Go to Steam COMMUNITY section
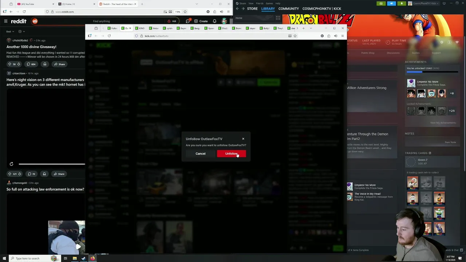Image resolution: width=466 pixels, height=262 pixels. pos(289,8)
